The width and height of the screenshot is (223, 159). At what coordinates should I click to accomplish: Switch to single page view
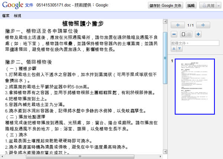pyautogui.click(x=183, y=35)
